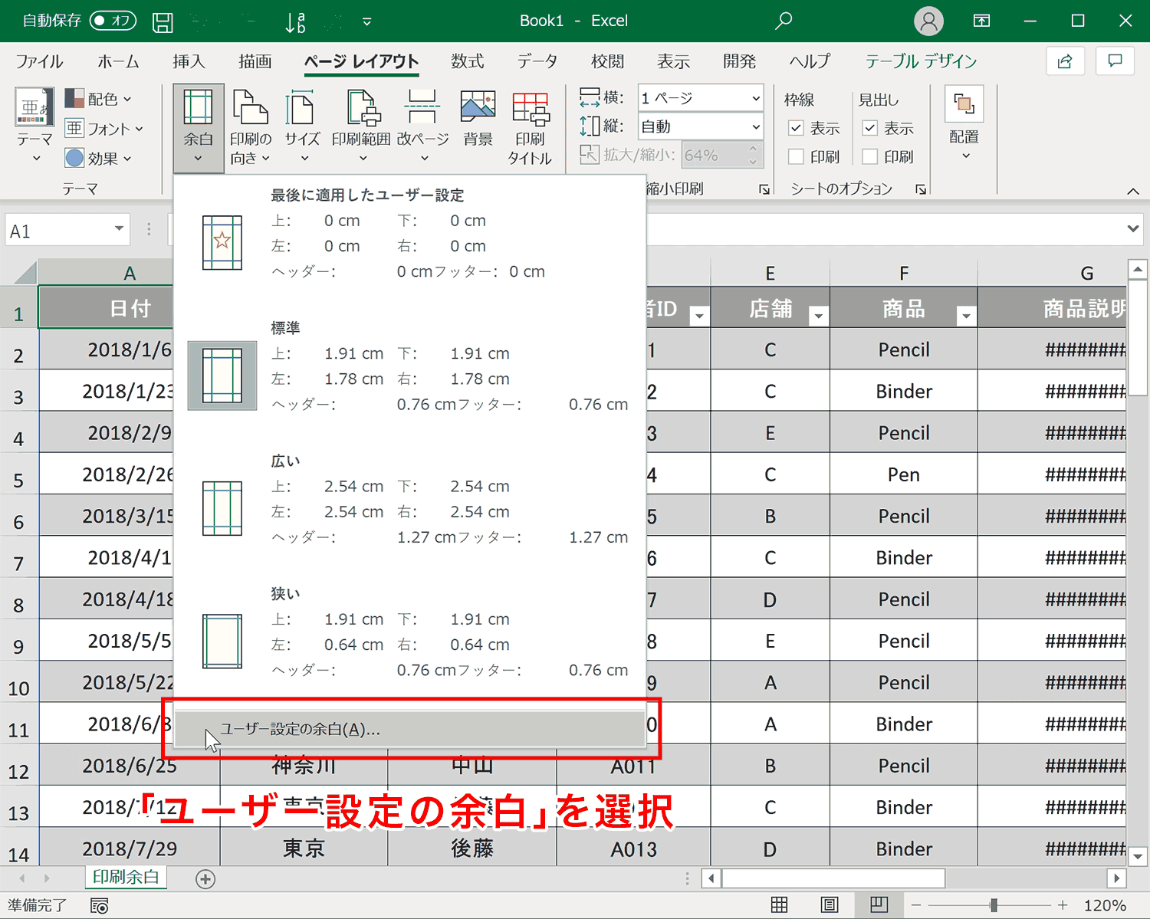Uncheck 見出し 表示 headings view checkbox

pyautogui.click(x=870, y=128)
